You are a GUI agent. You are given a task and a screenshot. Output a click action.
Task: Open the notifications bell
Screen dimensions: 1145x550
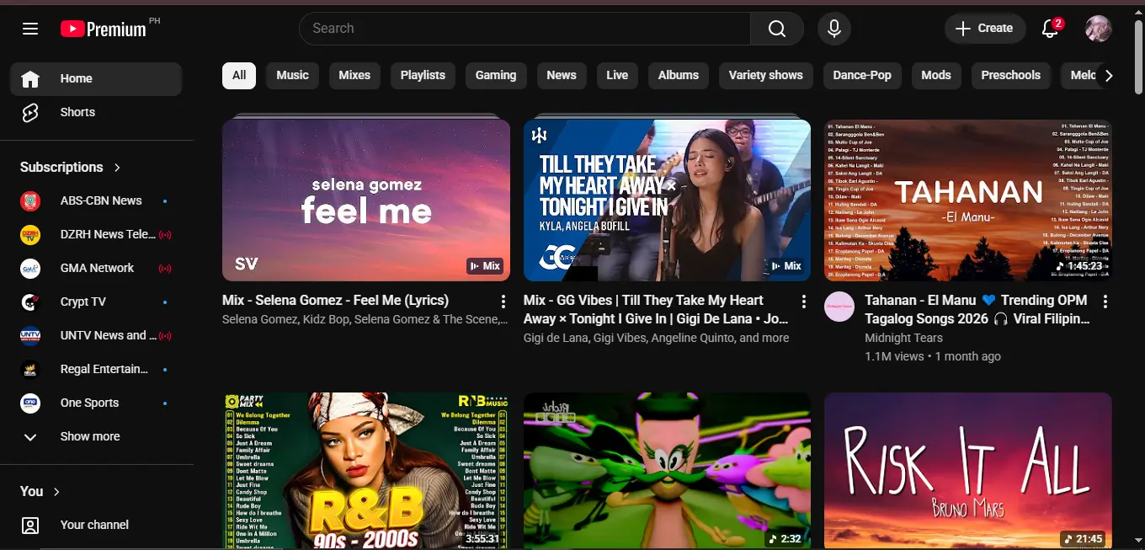click(x=1050, y=29)
